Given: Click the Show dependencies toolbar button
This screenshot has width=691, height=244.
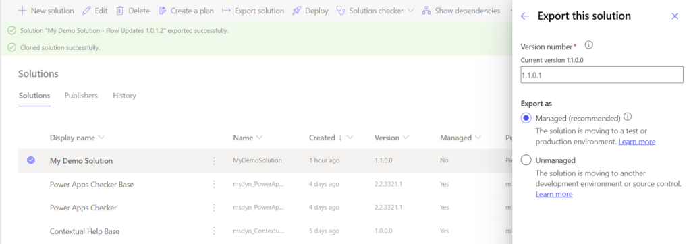Looking at the screenshot, I should click(461, 11).
